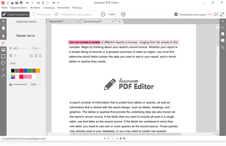Close the Document.pdf tab
Image resolution: width=226 pixels, height=146 pixels.
click(112, 22)
